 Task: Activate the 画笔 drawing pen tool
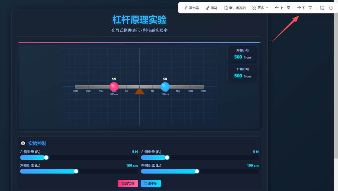click(211, 8)
